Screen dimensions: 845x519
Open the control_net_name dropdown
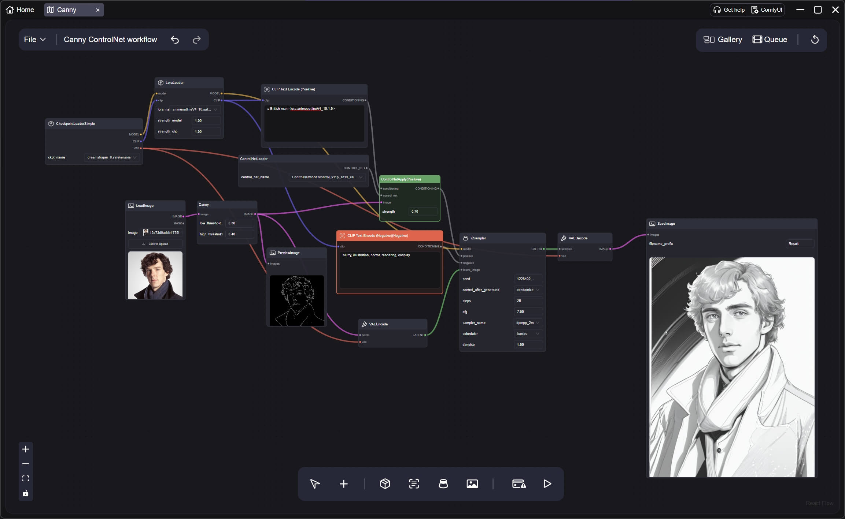[x=327, y=177]
